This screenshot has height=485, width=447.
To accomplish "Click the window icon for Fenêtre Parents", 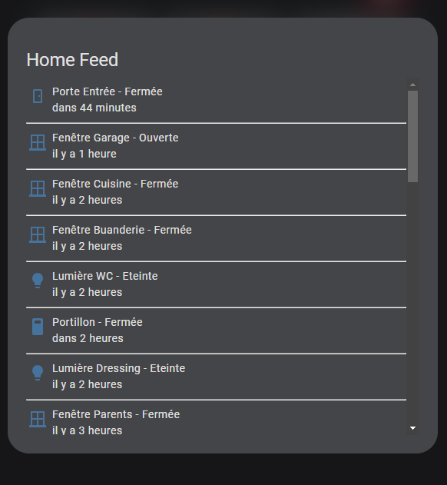I will [x=38, y=419].
